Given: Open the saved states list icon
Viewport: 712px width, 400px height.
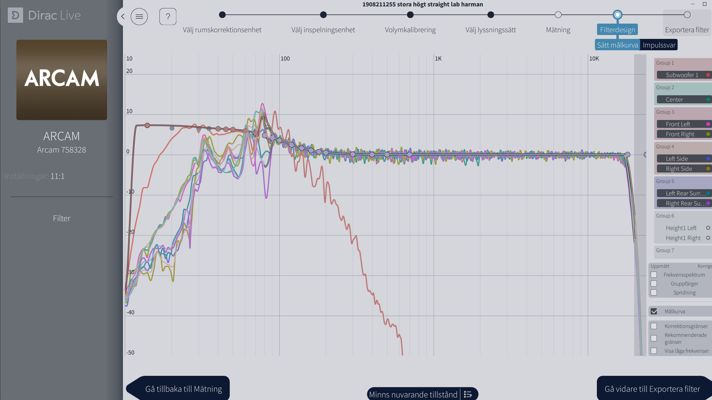Looking at the screenshot, I should coord(468,394).
